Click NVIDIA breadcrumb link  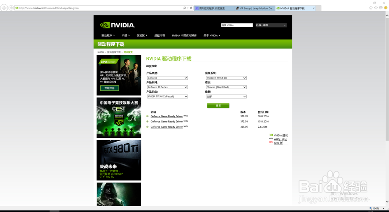coord(101,52)
